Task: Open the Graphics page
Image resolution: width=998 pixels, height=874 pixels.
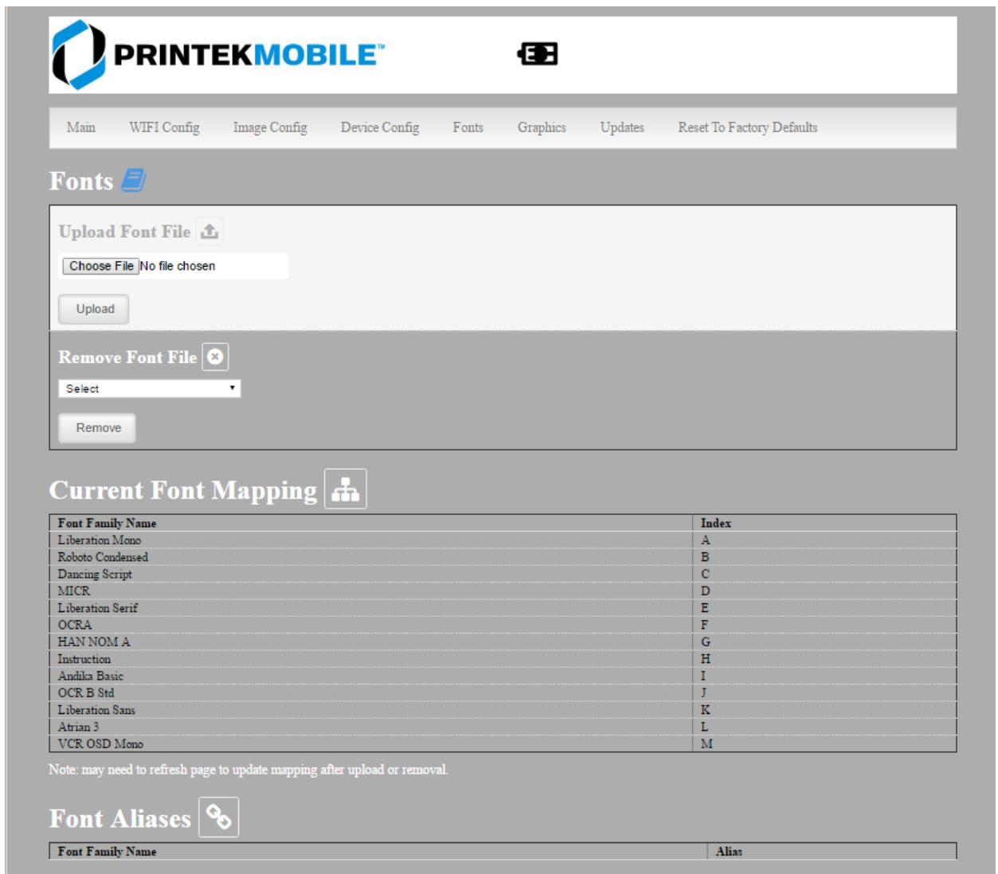Action: pyautogui.click(x=542, y=127)
